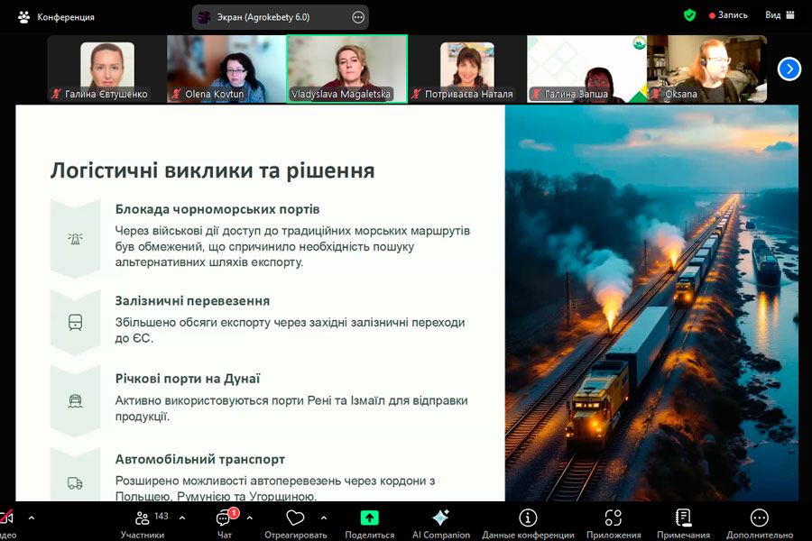This screenshot has height=541, width=812.
Task: Open Notes (Примечания) in the toolbar
Action: pos(683,518)
